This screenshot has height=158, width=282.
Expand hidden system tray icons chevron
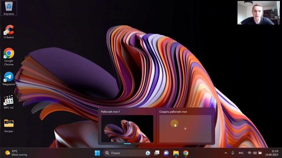pos(226,153)
